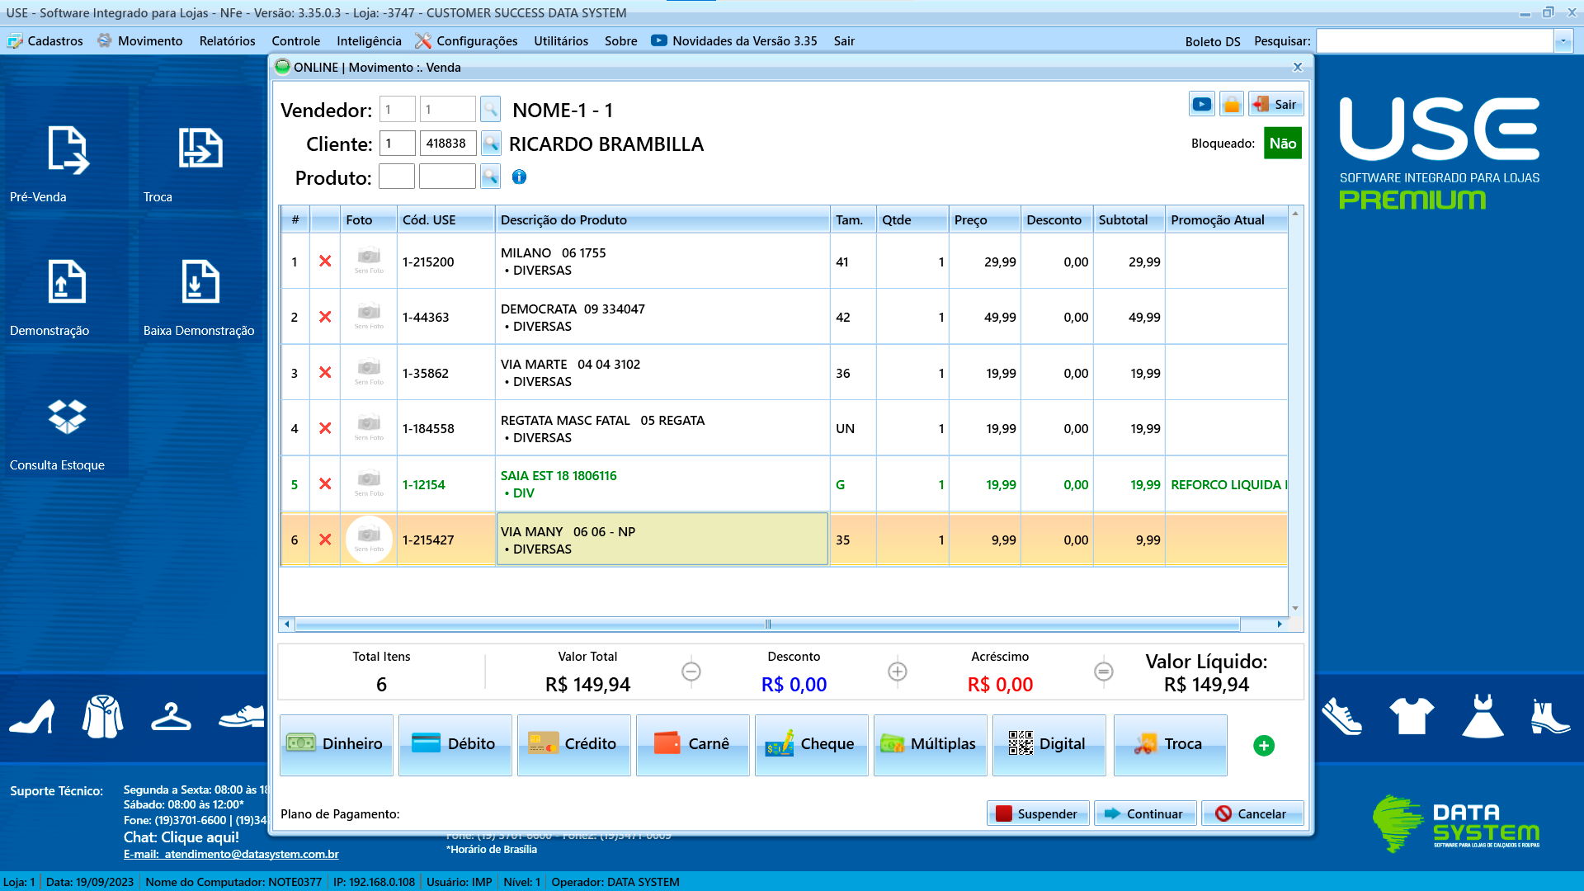Remove item 4 REGATA with red X
The height and width of the screenshot is (891, 1584).
325,428
